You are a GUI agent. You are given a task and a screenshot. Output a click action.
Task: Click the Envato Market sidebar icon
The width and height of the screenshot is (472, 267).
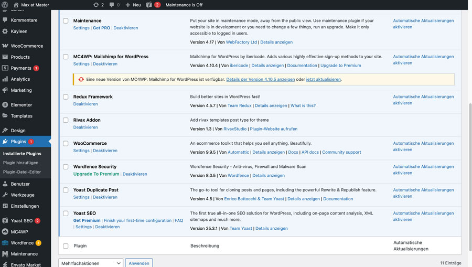click(5, 264)
